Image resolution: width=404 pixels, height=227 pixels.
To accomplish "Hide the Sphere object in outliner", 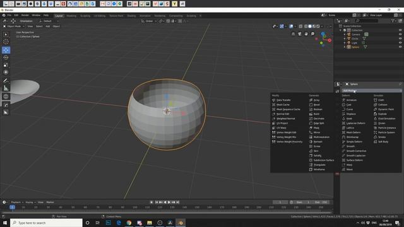I will click(x=400, y=47).
